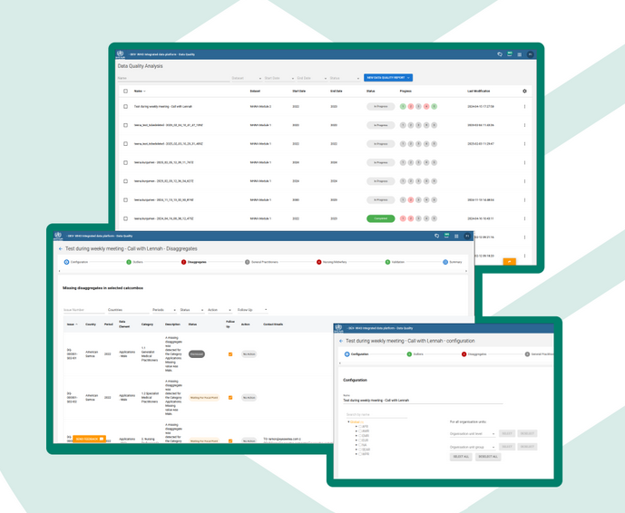The image size is (625, 513).
Task: Open the Action filter in the Disaggregates window
Action: point(220,310)
